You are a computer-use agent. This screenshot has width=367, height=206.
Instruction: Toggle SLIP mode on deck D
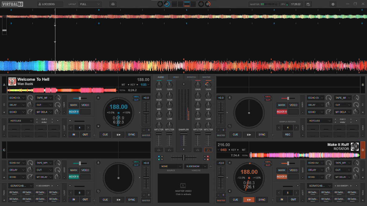point(268,165)
